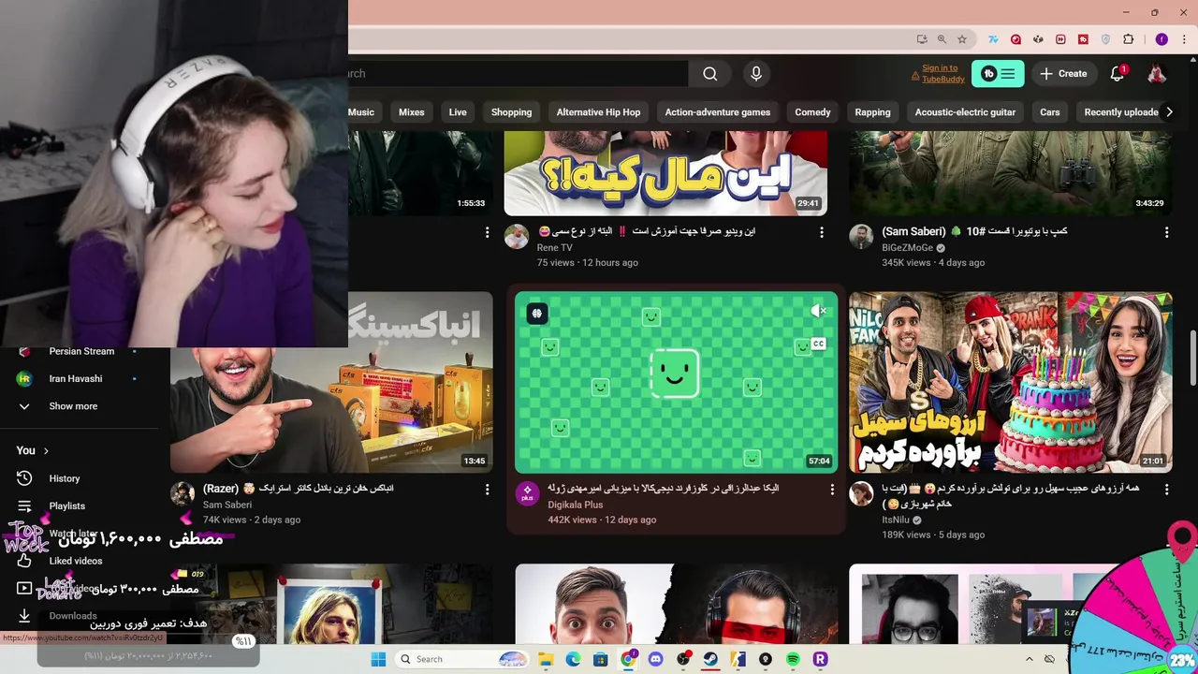
Task: Open the Sam Saberi channel link
Action: [x=227, y=505]
